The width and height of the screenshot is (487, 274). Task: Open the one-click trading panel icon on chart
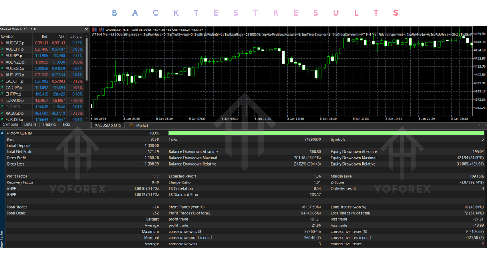pos(94,29)
